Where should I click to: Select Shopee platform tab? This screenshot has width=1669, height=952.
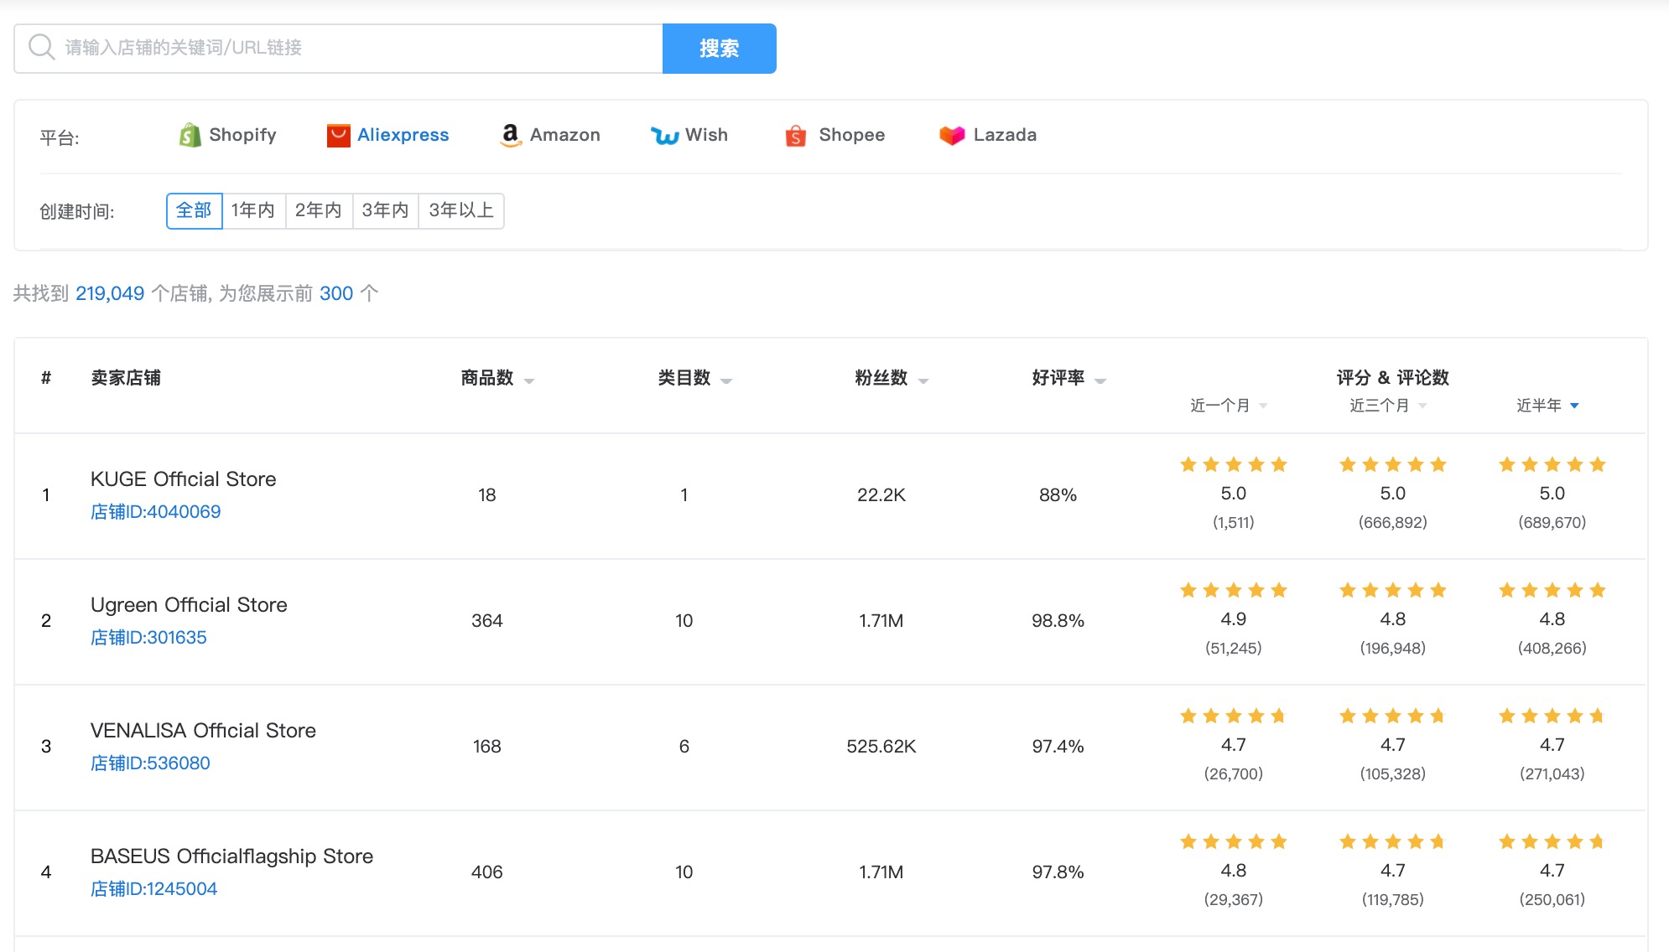[835, 135]
